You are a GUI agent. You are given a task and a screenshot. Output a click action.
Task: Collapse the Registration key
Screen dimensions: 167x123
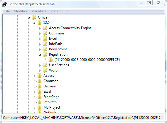point(40,55)
